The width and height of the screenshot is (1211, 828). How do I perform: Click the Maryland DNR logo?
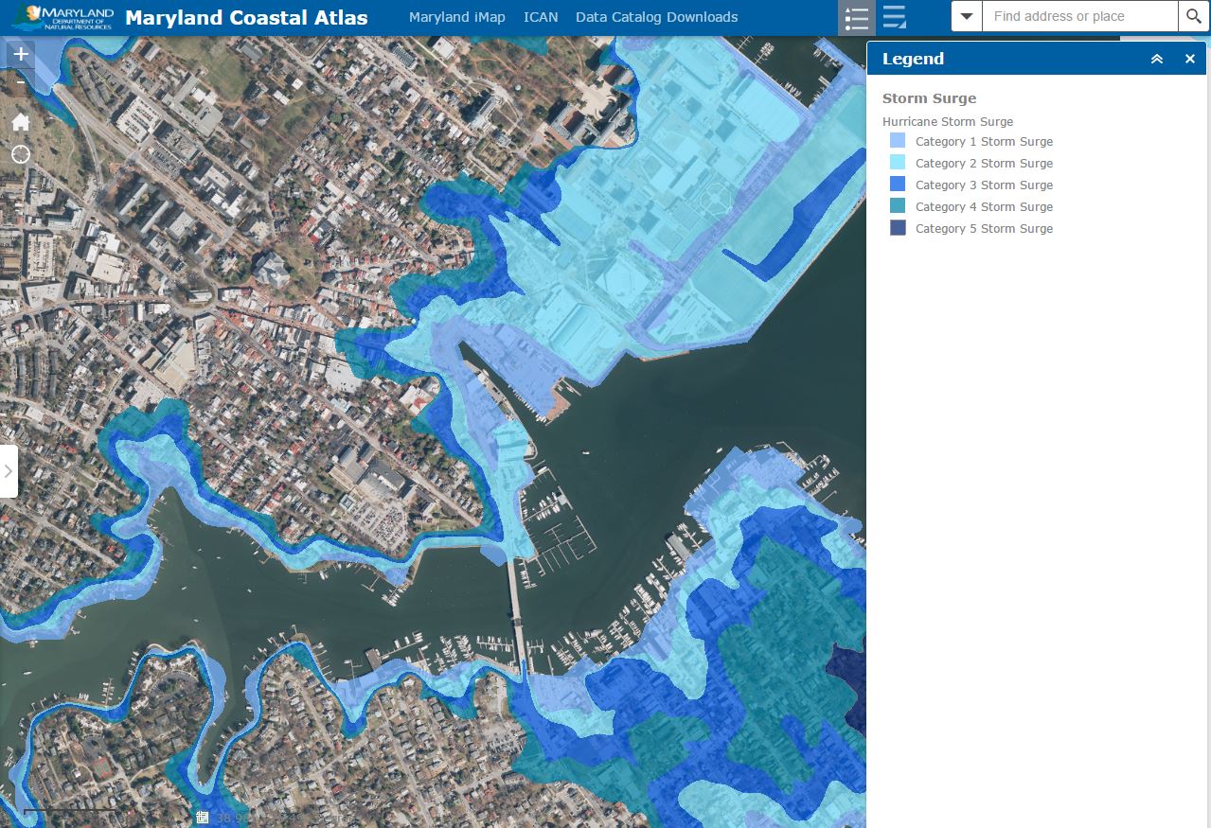click(62, 17)
